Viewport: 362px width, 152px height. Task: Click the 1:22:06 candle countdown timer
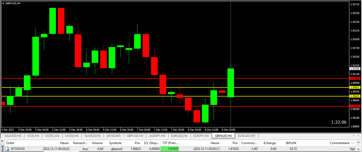tap(339, 122)
